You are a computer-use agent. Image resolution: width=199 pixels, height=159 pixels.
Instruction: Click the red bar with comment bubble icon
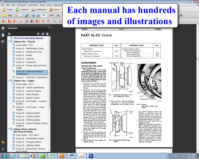coord(15,21)
